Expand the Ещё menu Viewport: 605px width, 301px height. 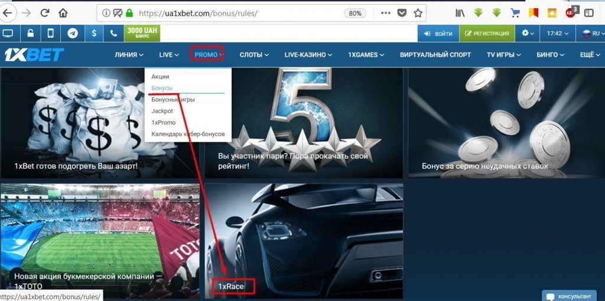(x=590, y=55)
